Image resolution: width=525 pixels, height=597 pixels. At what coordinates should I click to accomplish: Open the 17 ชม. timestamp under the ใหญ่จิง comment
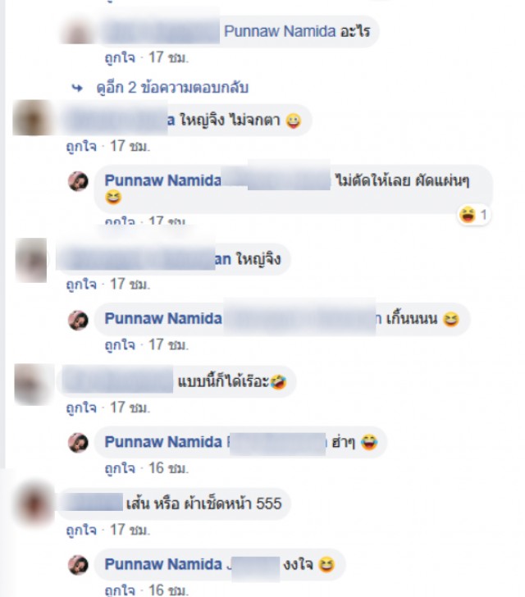tap(130, 285)
